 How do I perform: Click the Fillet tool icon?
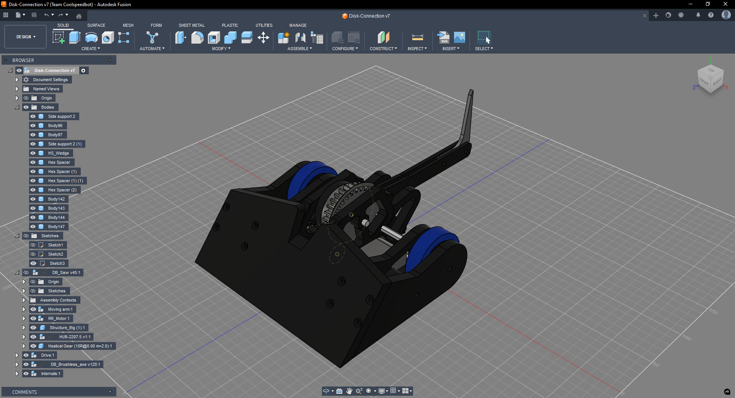(198, 38)
